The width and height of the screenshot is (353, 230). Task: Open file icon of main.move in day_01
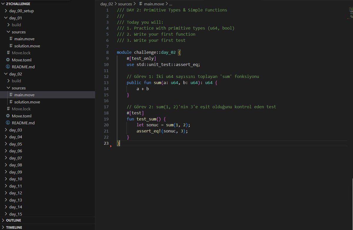11,39
